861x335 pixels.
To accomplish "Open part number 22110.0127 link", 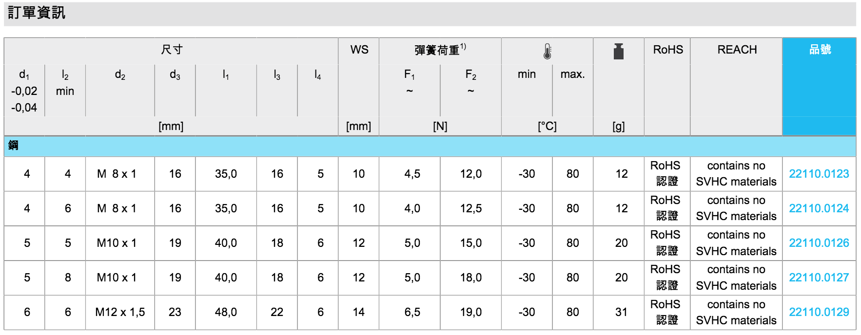I will (x=819, y=278).
